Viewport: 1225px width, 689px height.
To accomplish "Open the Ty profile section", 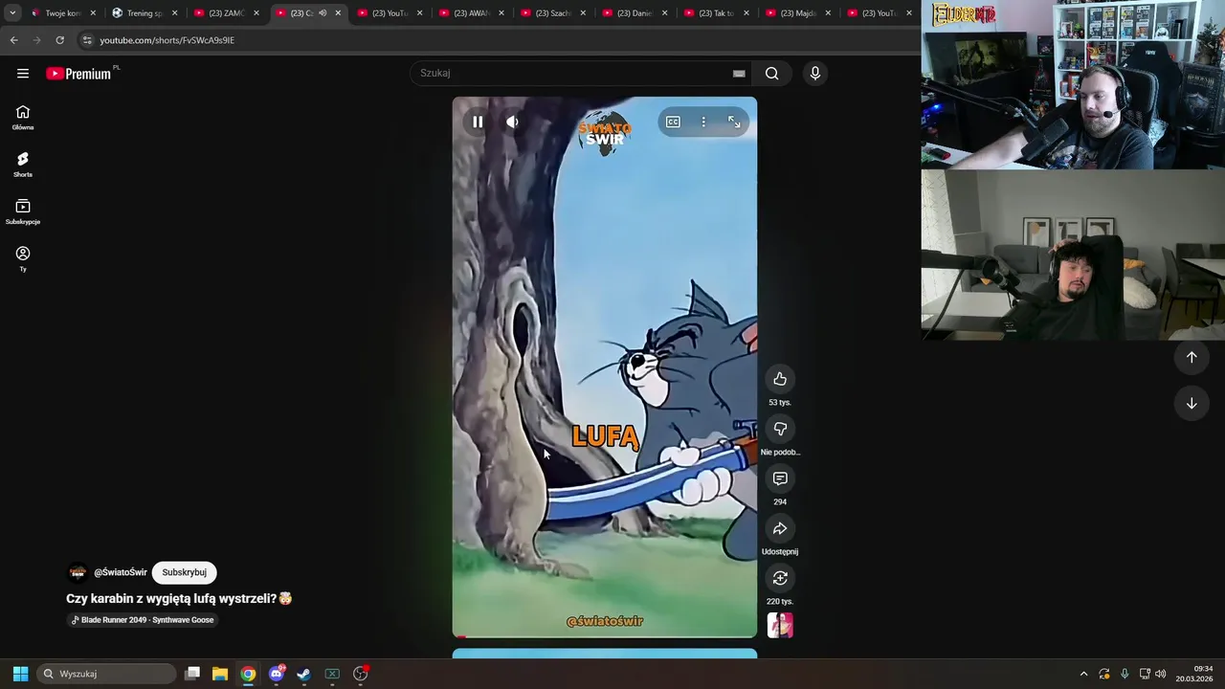I will pyautogui.click(x=23, y=258).
